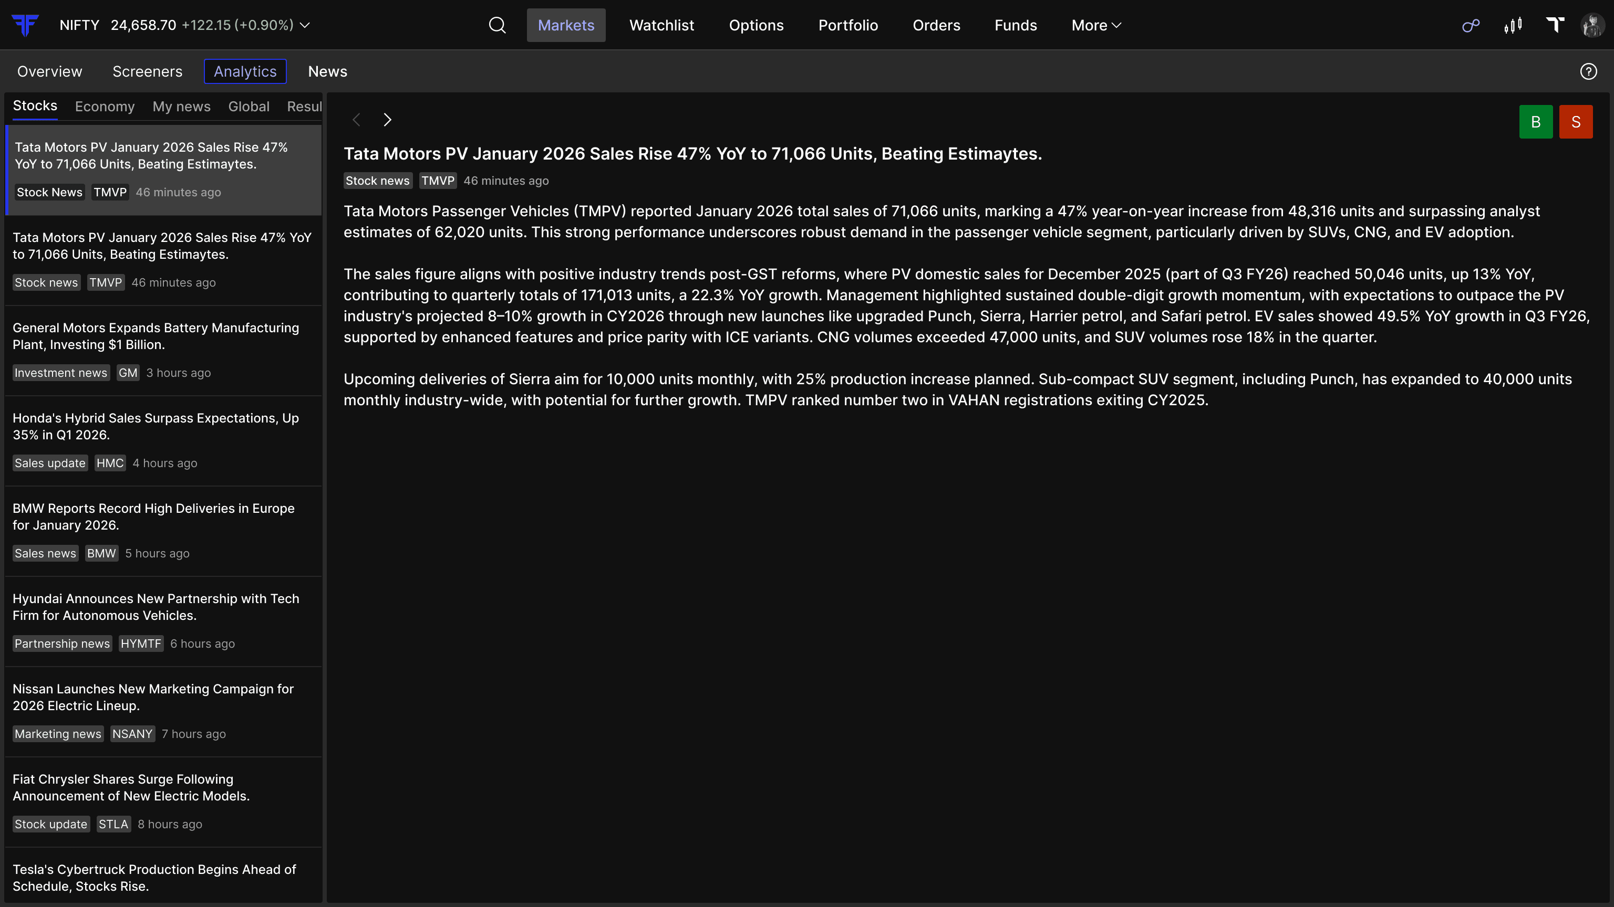Open the search magnifier icon
Image resolution: width=1614 pixels, height=907 pixels.
tap(498, 25)
